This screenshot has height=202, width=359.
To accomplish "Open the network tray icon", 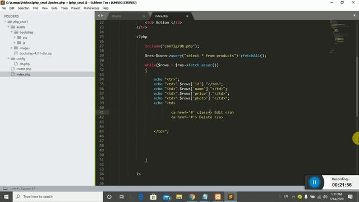I will click(x=319, y=196).
